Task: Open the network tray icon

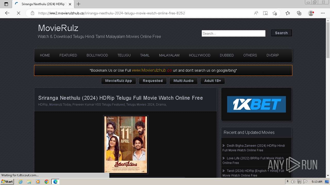Action: pos(299,182)
